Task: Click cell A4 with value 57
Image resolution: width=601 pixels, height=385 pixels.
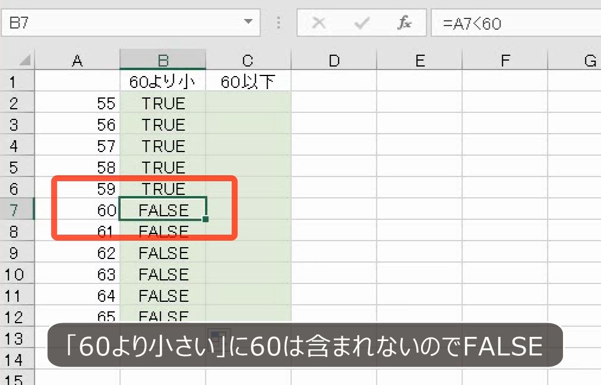Action: [x=77, y=146]
